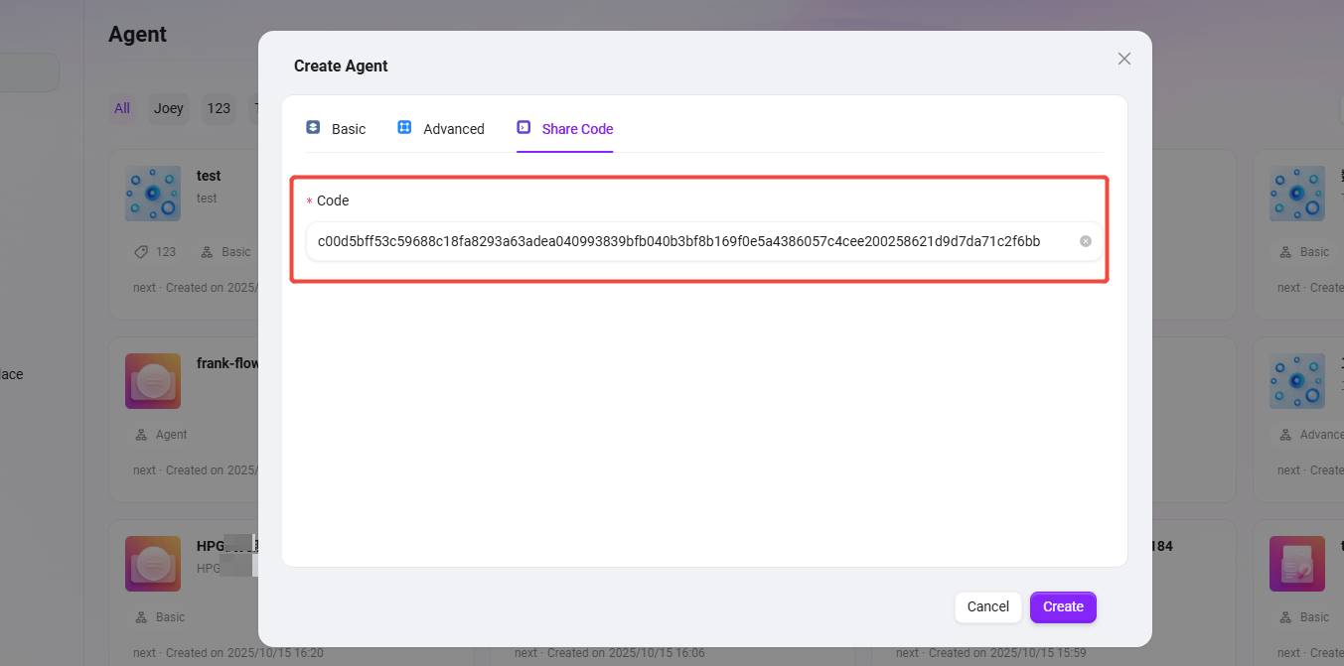The width and height of the screenshot is (1344, 666).
Task: Close the Create Agent dialog with X
Action: click(1123, 59)
